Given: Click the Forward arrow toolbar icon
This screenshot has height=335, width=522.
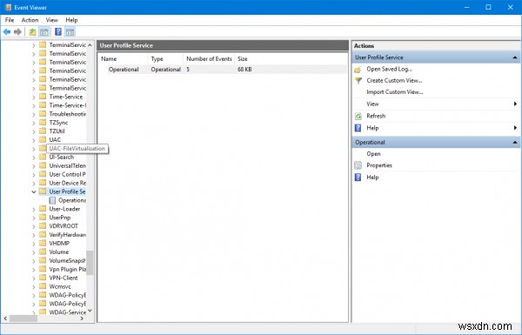Looking at the screenshot, I should pyautogui.click(x=17, y=32).
